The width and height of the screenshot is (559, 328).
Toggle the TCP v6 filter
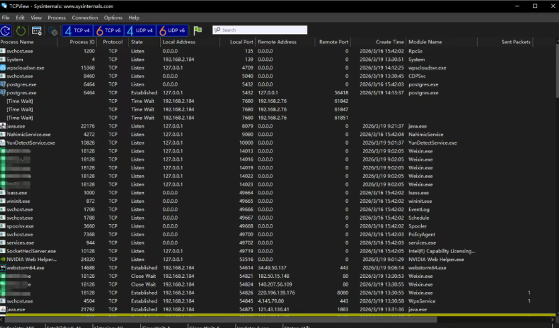tap(109, 30)
